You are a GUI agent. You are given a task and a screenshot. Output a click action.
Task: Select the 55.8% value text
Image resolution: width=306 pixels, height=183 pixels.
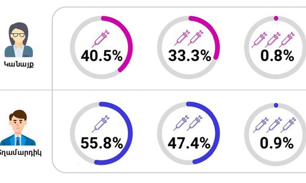click(102, 143)
